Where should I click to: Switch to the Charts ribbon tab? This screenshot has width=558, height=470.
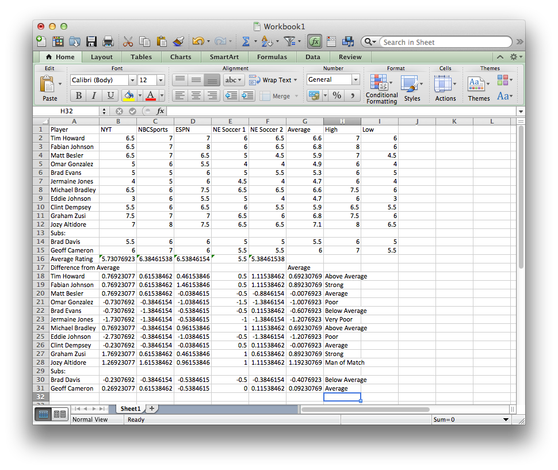(x=181, y=57)
